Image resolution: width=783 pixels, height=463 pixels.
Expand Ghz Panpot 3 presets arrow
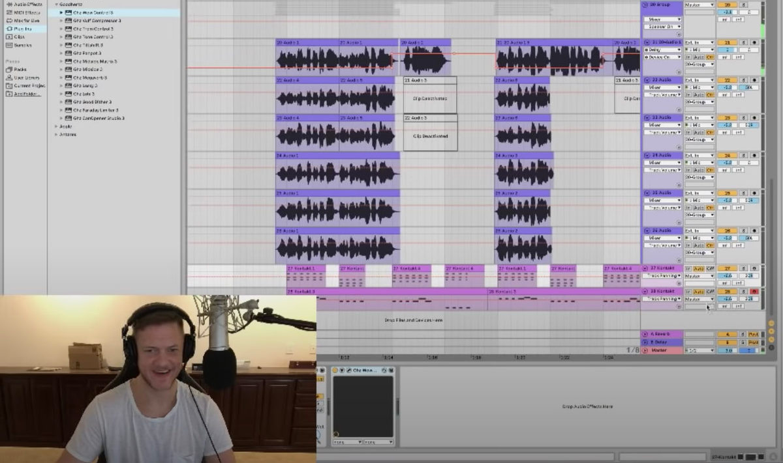point(61,53)
